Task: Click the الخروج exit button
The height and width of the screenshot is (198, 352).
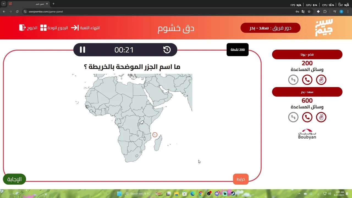Action: pyautogui.click(x=28, y=28)
